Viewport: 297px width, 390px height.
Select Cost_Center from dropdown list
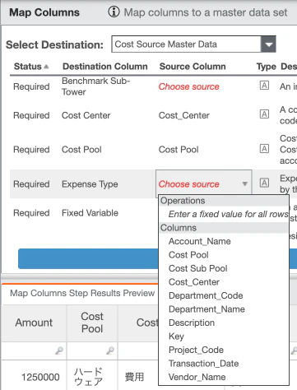(x=194, y=282)
